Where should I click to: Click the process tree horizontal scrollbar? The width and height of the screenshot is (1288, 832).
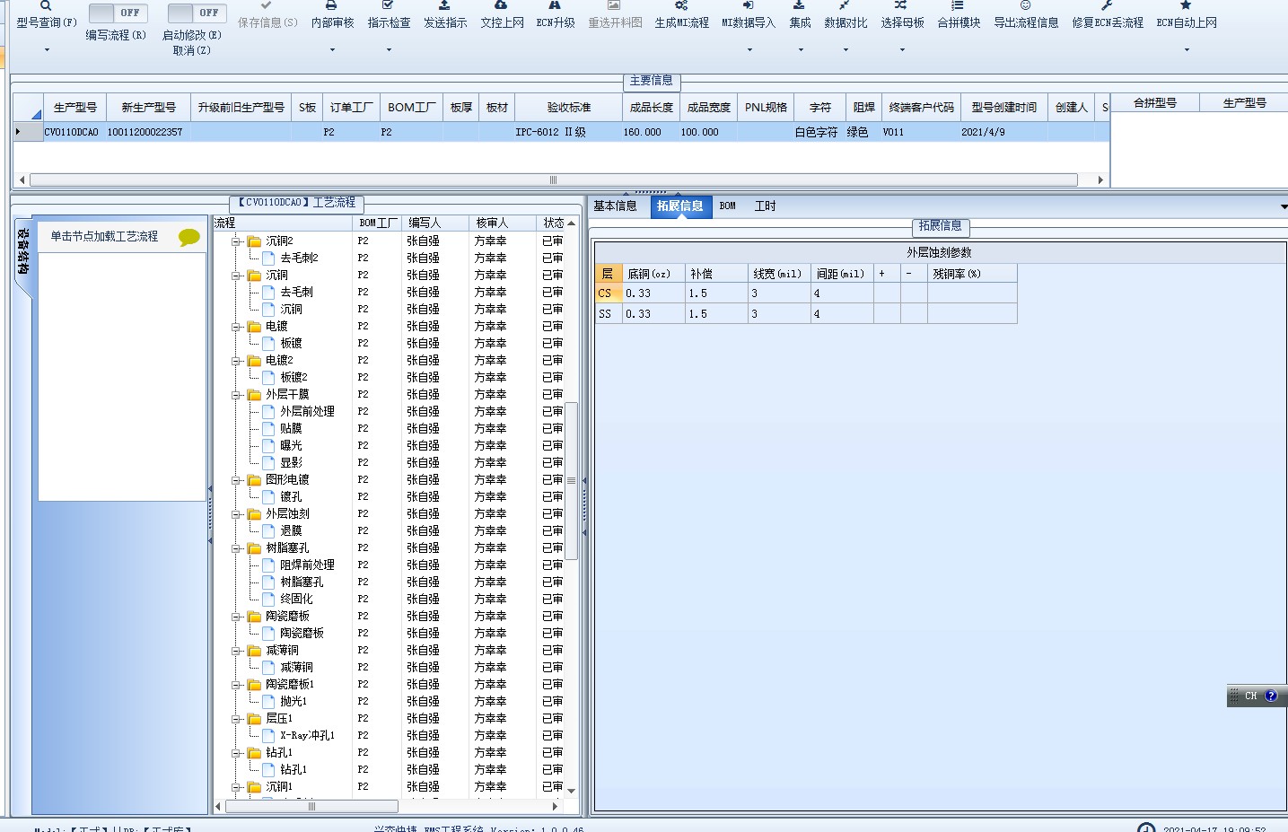[x=311, y=806]
